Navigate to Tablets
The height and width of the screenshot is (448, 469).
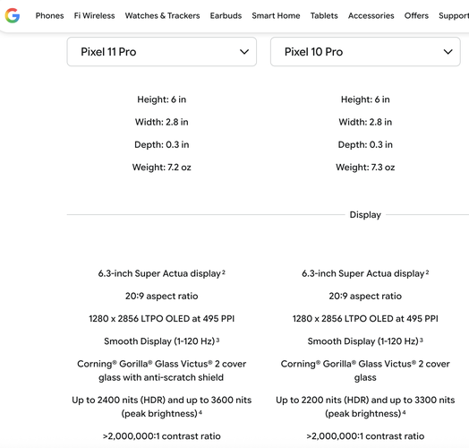tap(324, 15)
